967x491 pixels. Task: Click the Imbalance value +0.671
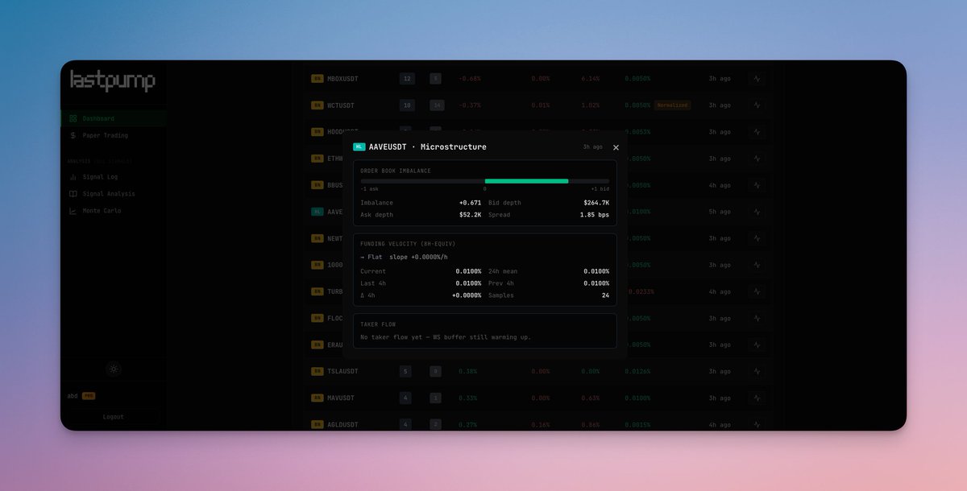point(470,203)
